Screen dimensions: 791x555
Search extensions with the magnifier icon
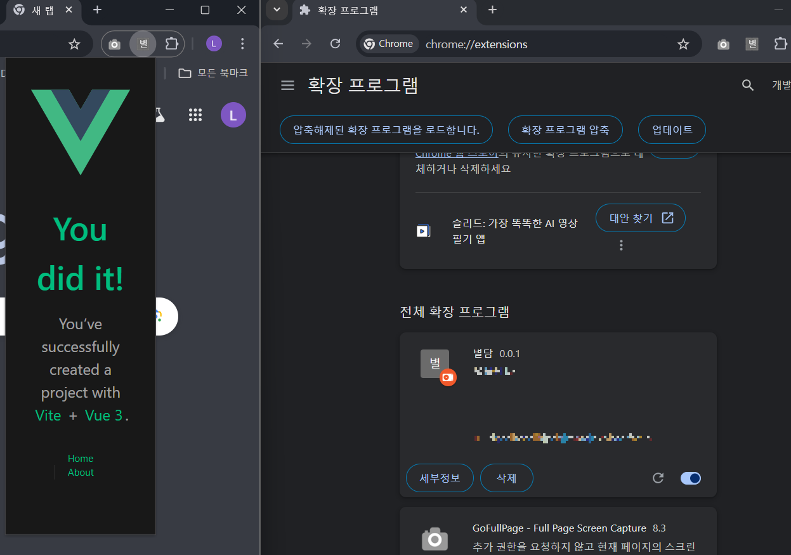point(748,85)
